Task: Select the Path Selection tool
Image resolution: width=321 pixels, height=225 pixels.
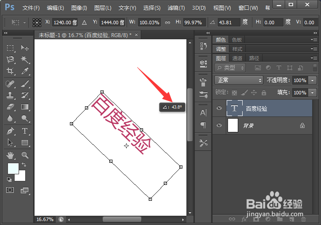Action: (x=10, y=142)
